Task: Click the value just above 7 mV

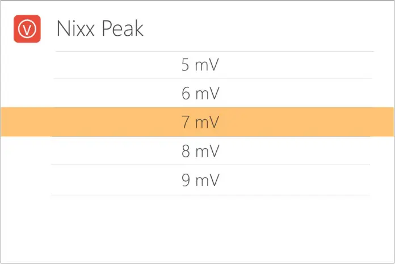Action: tap(200, 94)
